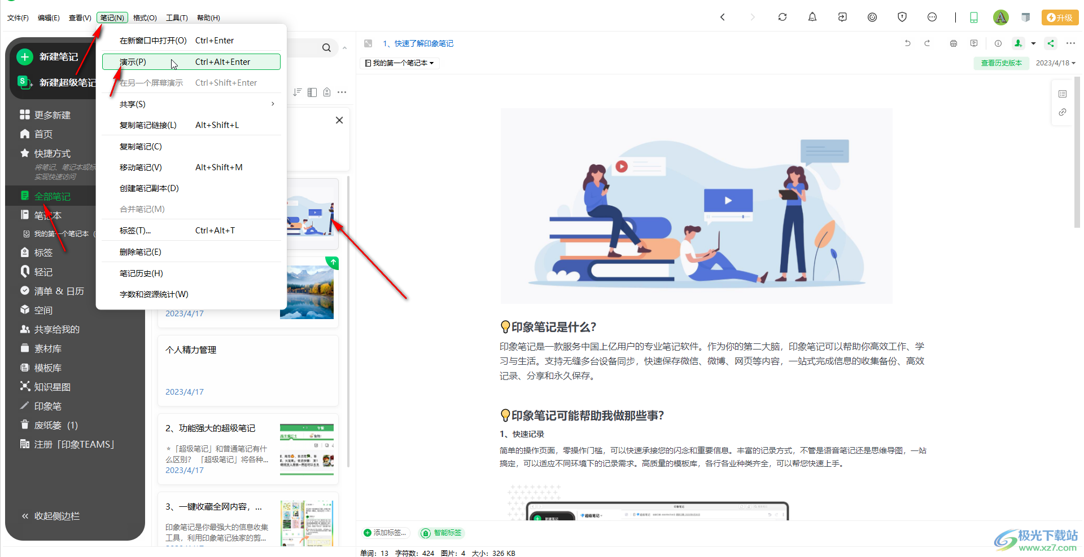Click note title link 快速了解印象笔记
The height and width of the screenshot is (557, 1084).
418,43
